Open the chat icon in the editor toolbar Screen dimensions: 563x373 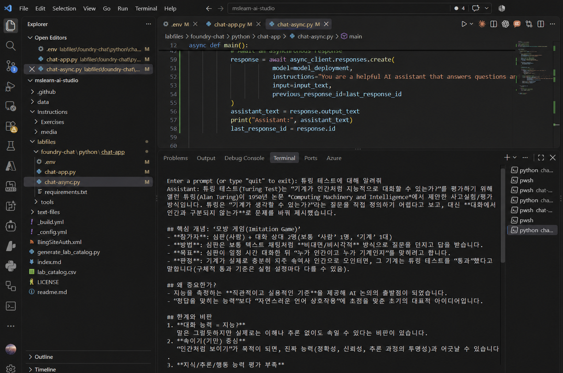(517, 24)
